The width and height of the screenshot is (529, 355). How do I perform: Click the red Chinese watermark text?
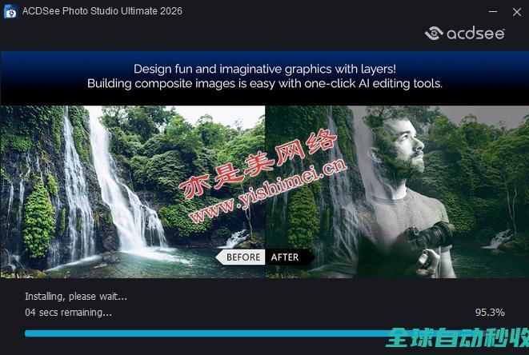tap(260, 160)
